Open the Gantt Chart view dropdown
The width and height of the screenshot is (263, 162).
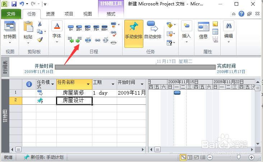[10, 43]
